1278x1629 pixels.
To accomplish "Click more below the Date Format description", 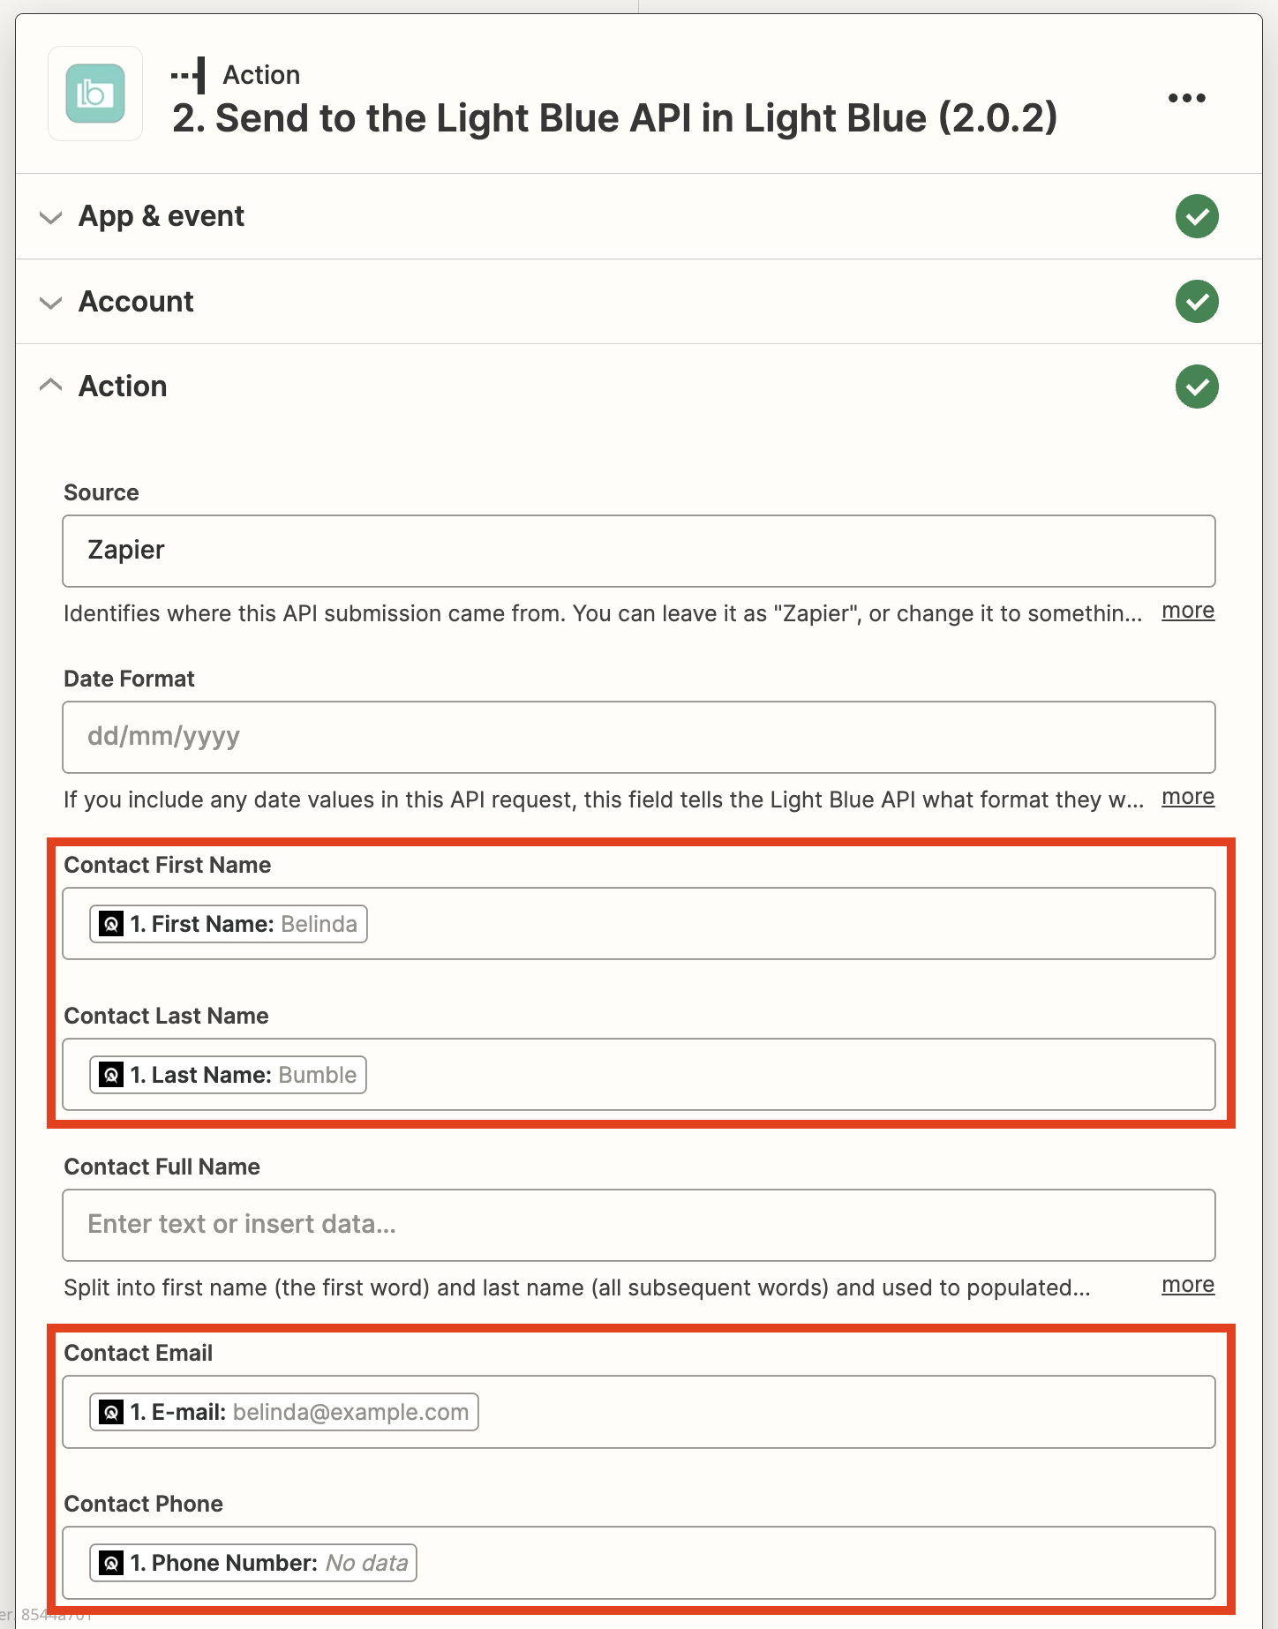I will coord(1187,797).
